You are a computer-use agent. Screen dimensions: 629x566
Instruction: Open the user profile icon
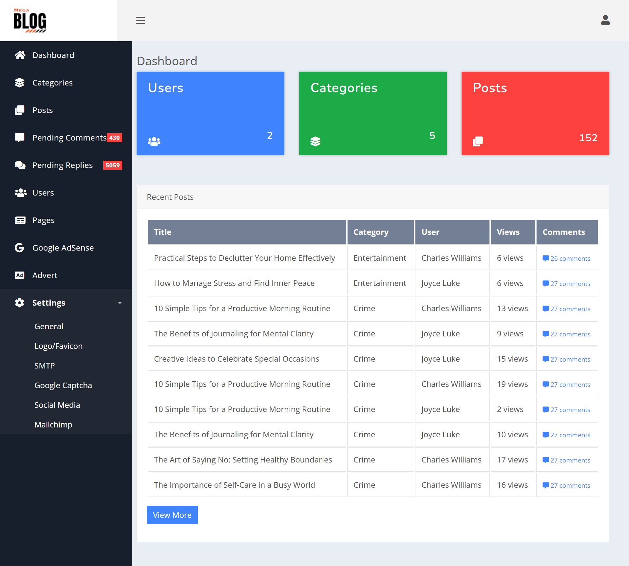605,20
